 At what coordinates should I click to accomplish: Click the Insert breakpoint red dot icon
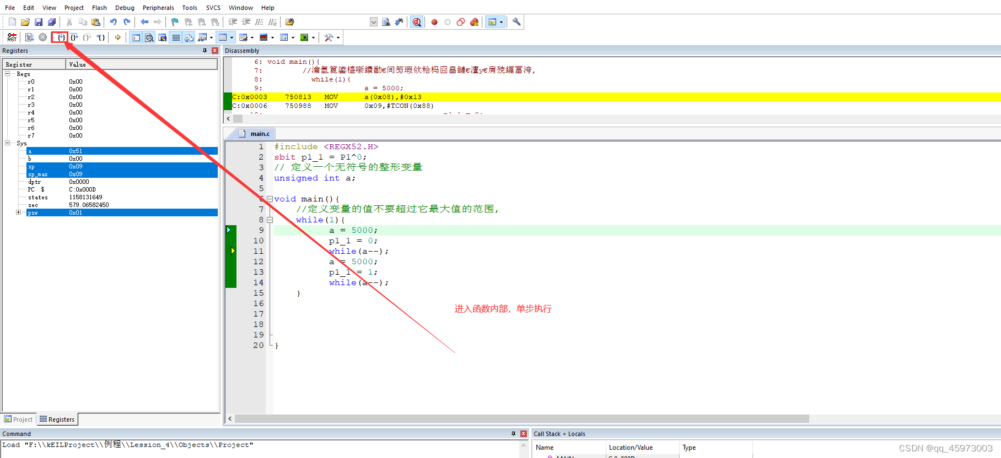[x=434, y=22]
